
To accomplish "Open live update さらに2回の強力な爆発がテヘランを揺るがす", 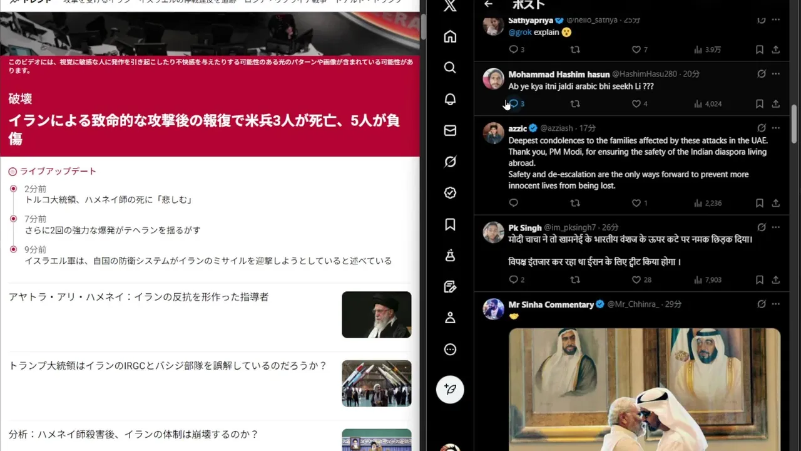I will [x=113, y=230].
